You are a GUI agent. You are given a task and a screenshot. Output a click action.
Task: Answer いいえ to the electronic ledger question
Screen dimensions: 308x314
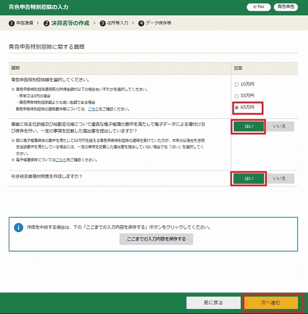pyautogui.click(x=280, y=127)
